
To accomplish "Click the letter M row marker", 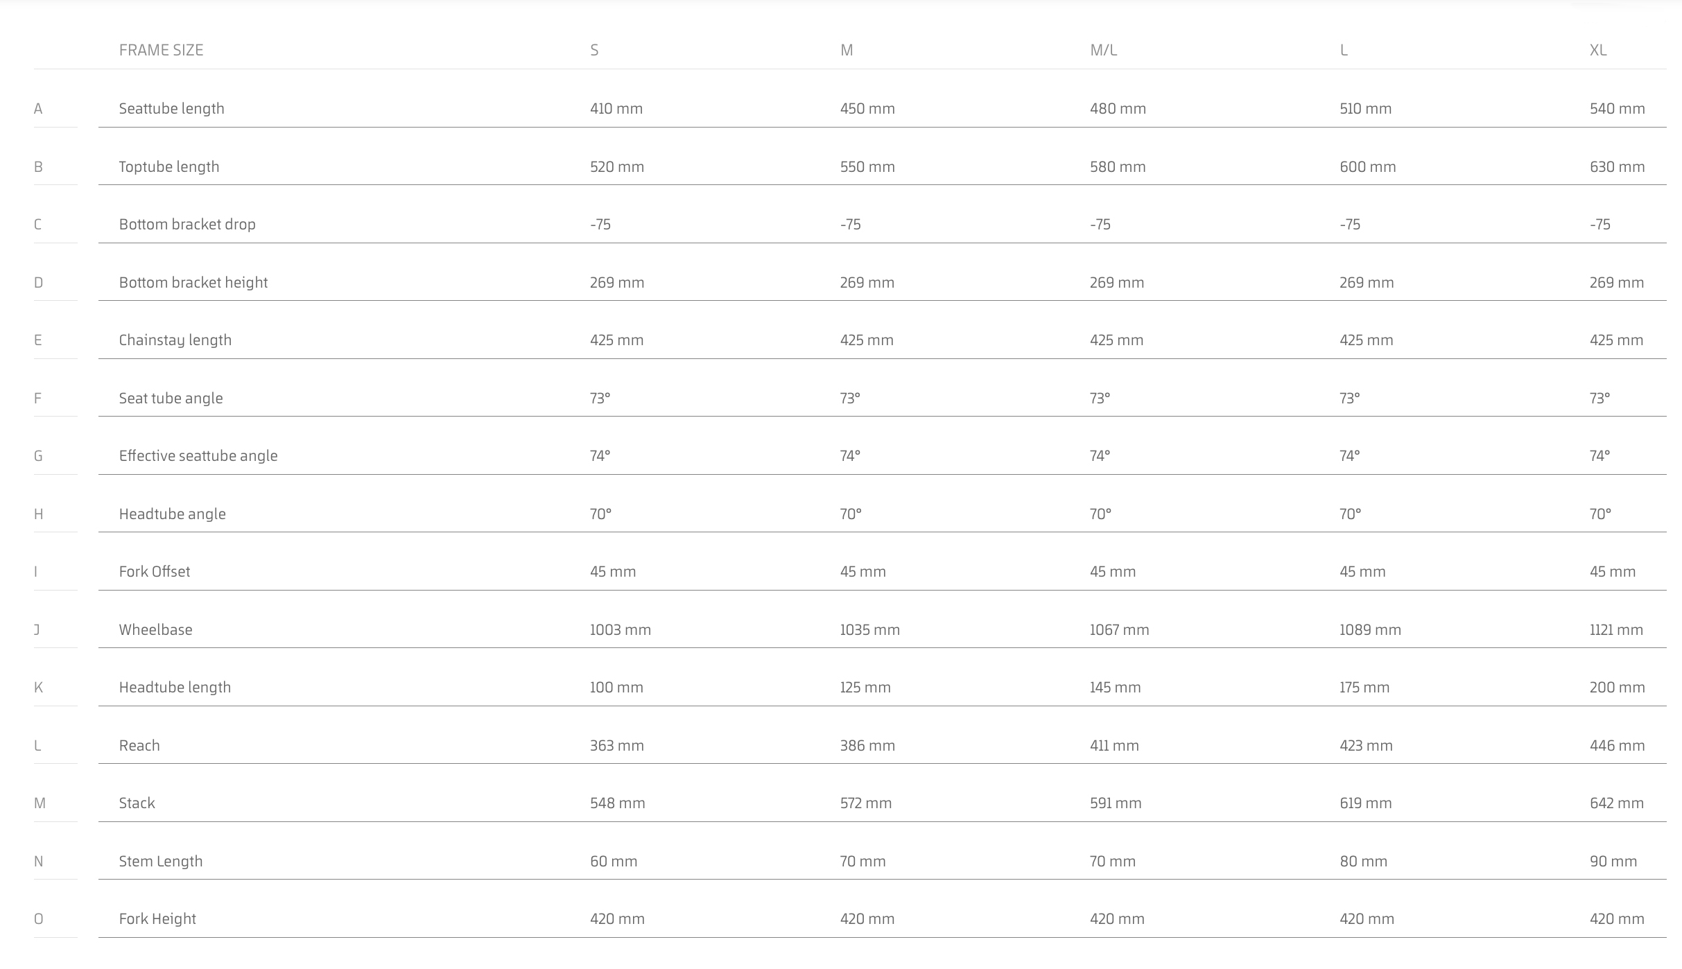I will click(x=40, y=803).
